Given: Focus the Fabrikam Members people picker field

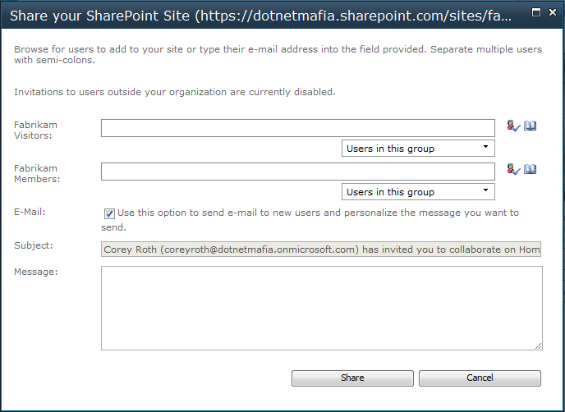Looking at the screenshot, I should pyautogui.click(x=297, y=172).
